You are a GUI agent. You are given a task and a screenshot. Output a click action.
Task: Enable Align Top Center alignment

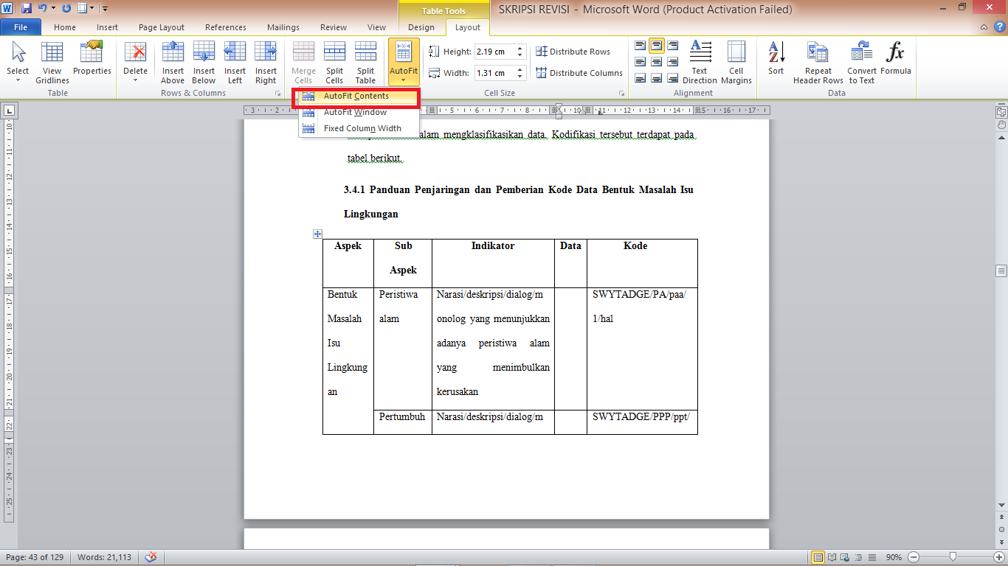[656, 44]
